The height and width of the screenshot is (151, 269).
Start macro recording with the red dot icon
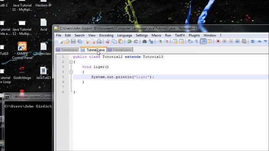[x=218, y=42]
